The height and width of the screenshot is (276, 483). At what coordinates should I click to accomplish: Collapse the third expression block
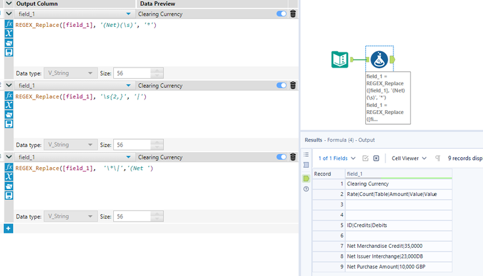point(9,157)
